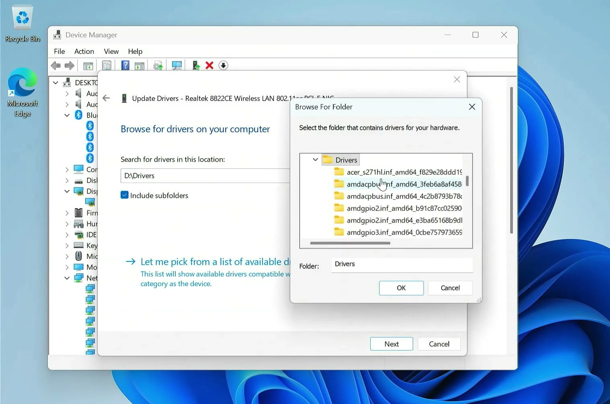
Task: Choose 'Let me pick from a list' link
Action: tap(215, 262)
